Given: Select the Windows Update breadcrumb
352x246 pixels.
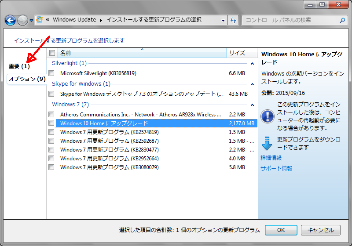Looking at the screenshot, I should (74, 20).
